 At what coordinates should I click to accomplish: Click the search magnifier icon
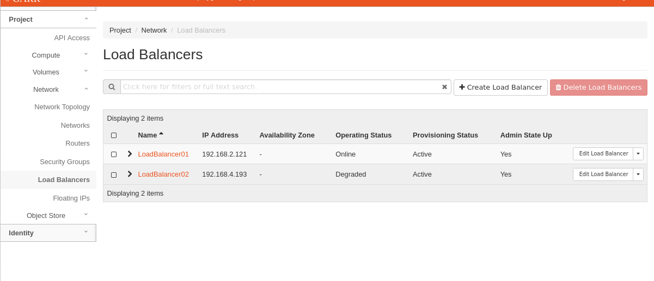pos(112,87)
